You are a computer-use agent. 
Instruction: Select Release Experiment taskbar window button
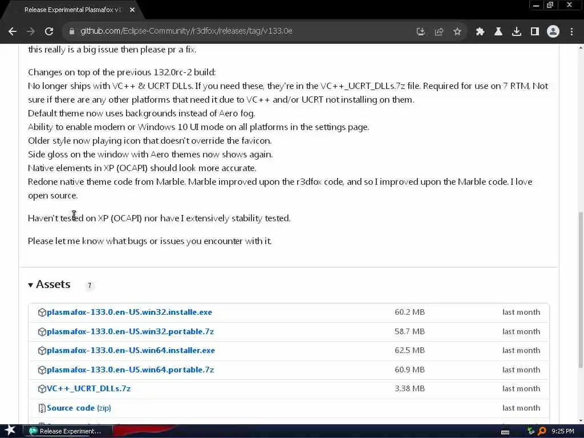coord(68,431)
